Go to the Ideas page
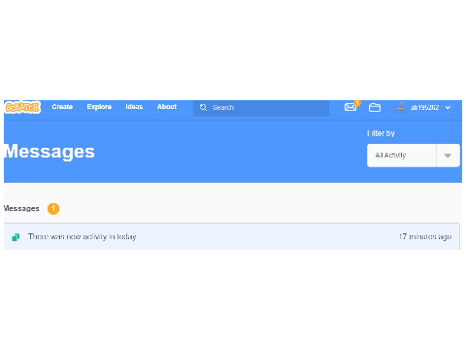 click(134, 107)
